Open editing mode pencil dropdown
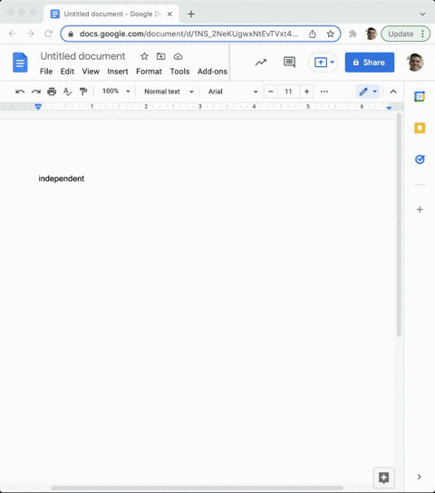435x493 pixels. tap(368, 92)
